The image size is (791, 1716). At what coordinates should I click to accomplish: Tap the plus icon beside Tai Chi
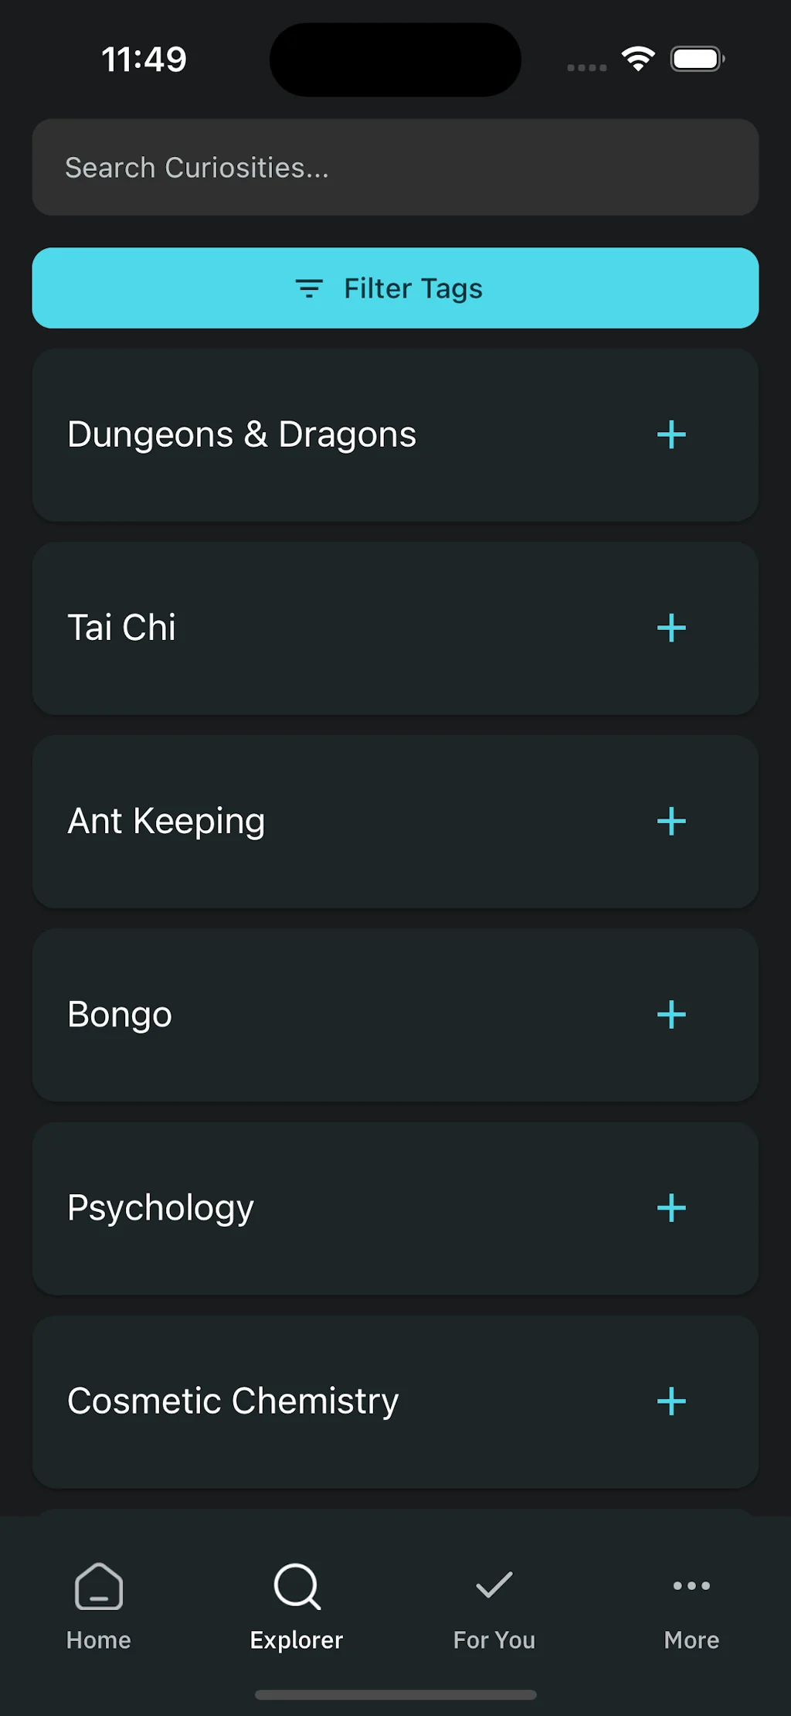coord(671,628)
